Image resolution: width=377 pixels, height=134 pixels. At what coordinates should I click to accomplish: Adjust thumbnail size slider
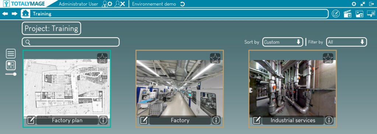[11, 74]
